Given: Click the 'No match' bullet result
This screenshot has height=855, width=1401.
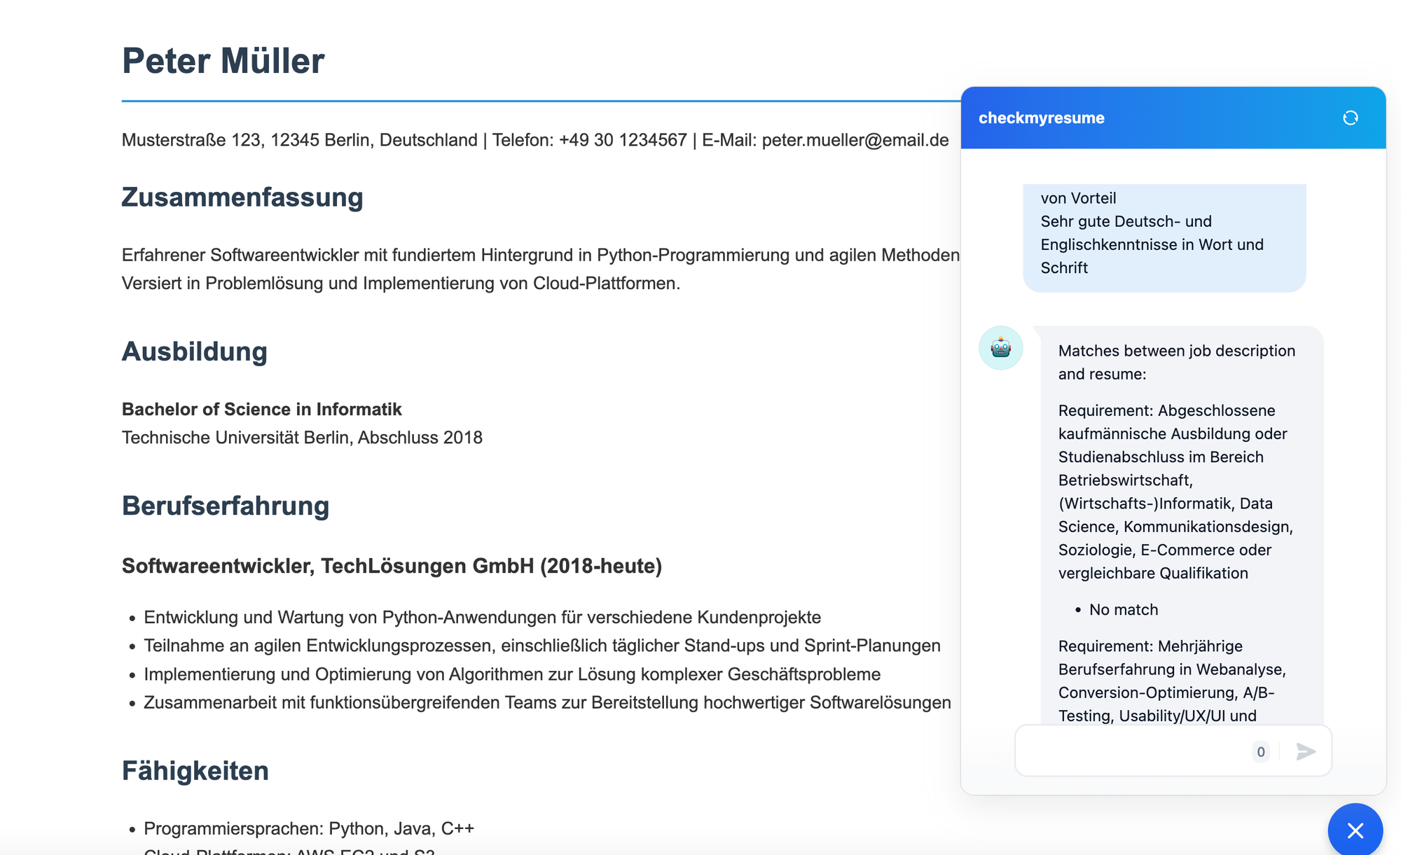Looking at the screenshot, I should [1123, 610].
